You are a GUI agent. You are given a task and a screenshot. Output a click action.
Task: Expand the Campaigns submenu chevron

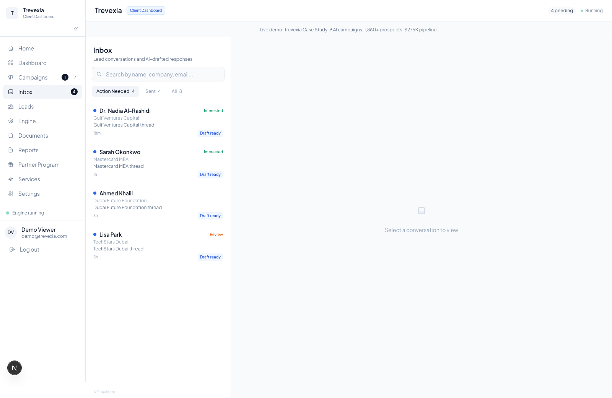[x=75, y=77]
